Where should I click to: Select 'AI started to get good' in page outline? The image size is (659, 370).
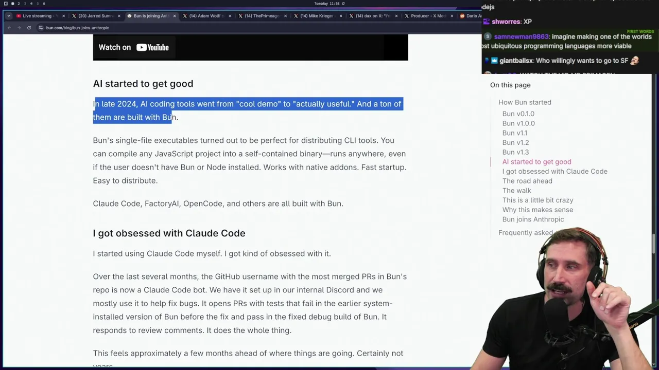[x=536, y=162]
